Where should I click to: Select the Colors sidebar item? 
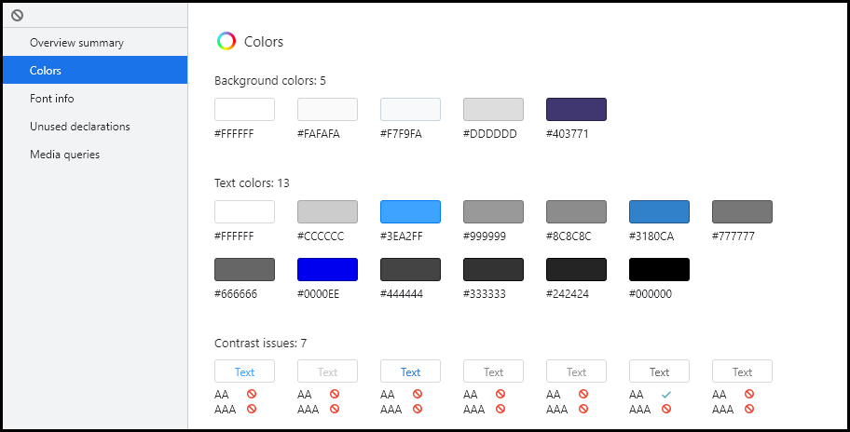coord(95,71)
